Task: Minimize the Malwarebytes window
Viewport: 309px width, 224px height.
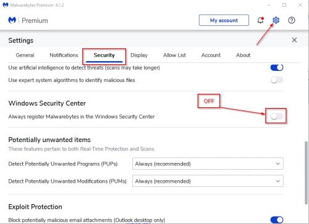Action: (x=269, y=5)
